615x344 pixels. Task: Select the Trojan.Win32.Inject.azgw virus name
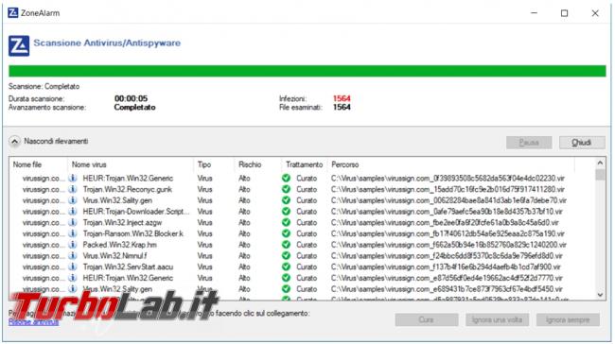point(122,222)
